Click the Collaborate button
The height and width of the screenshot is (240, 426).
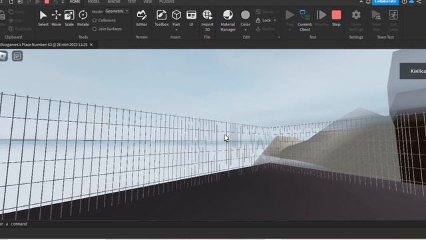[385, 2]
